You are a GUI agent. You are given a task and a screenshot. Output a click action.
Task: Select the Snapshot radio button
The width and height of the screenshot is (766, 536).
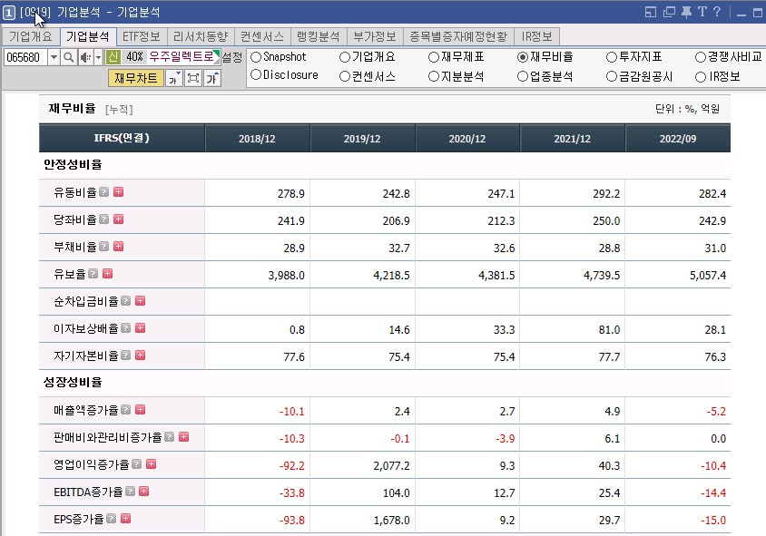click(256, 57)
